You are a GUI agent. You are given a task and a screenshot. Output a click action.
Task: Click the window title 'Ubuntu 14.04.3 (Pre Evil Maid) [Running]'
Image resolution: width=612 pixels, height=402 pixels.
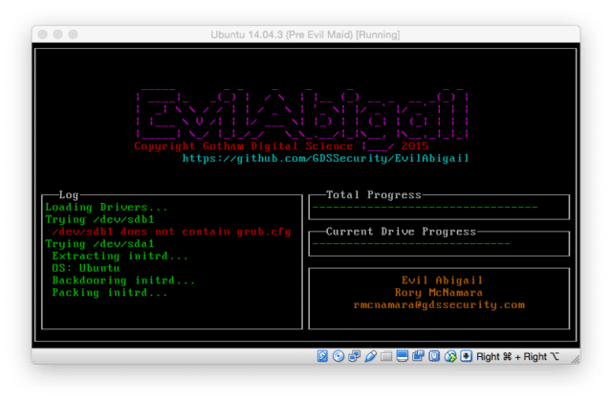[305, 34]
